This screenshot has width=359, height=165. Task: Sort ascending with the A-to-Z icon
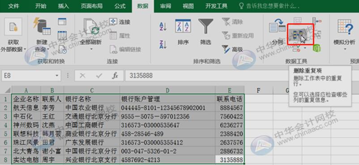pos(163,26)
